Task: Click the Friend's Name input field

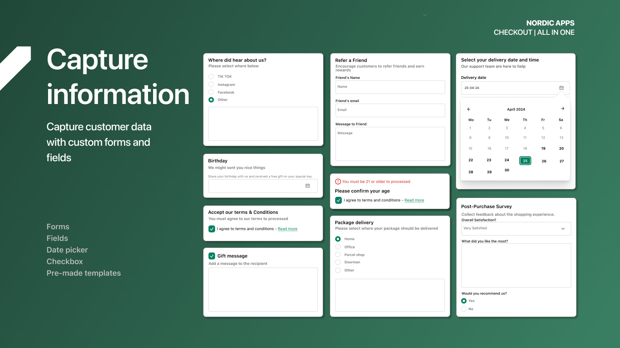Action: tap(390, 87)
